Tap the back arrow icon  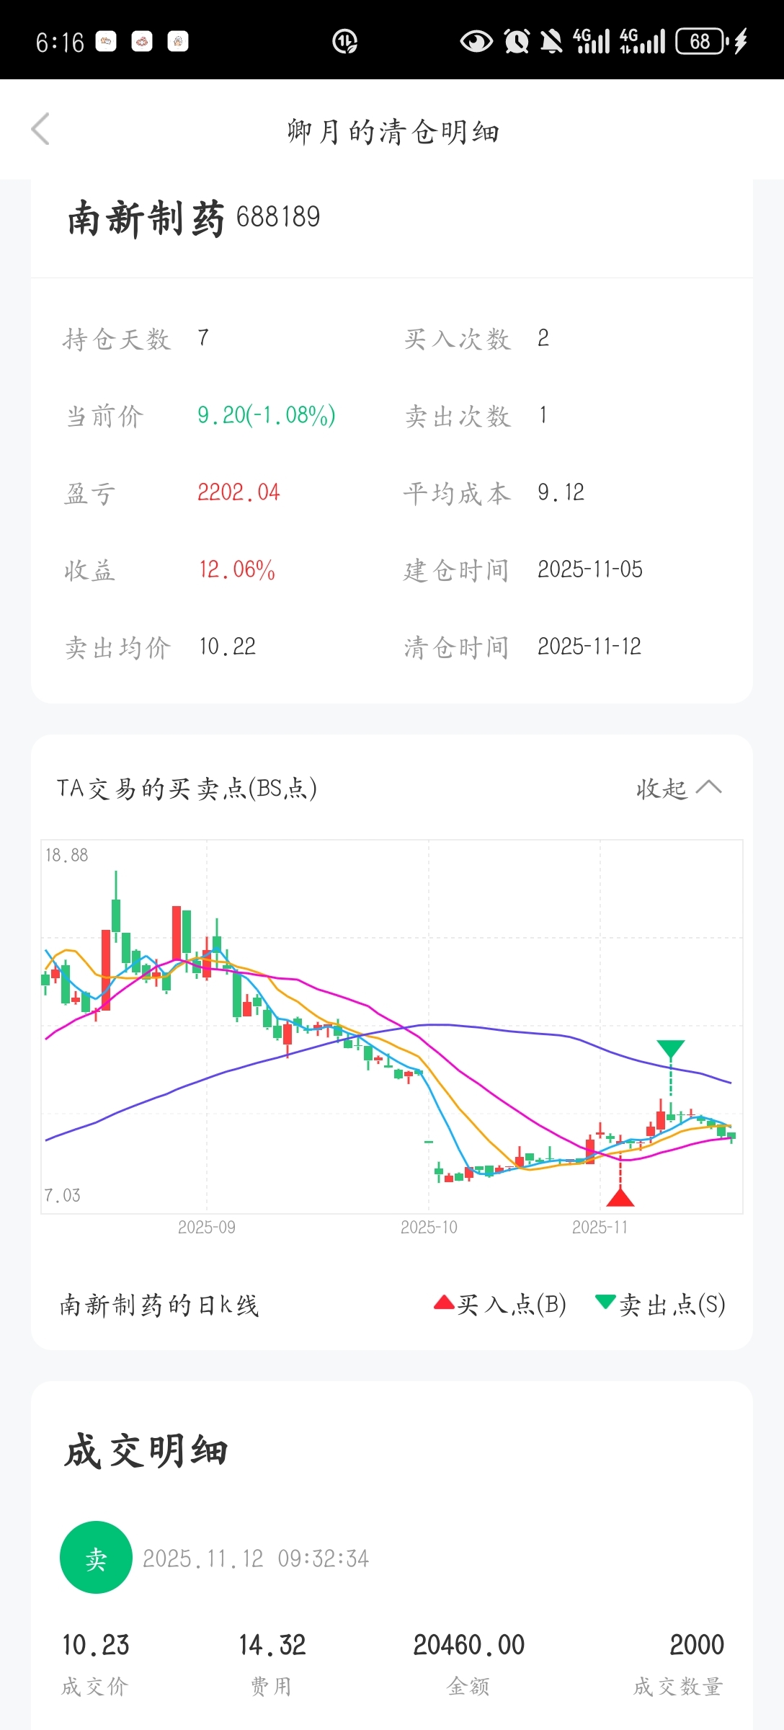coord(41,130)
